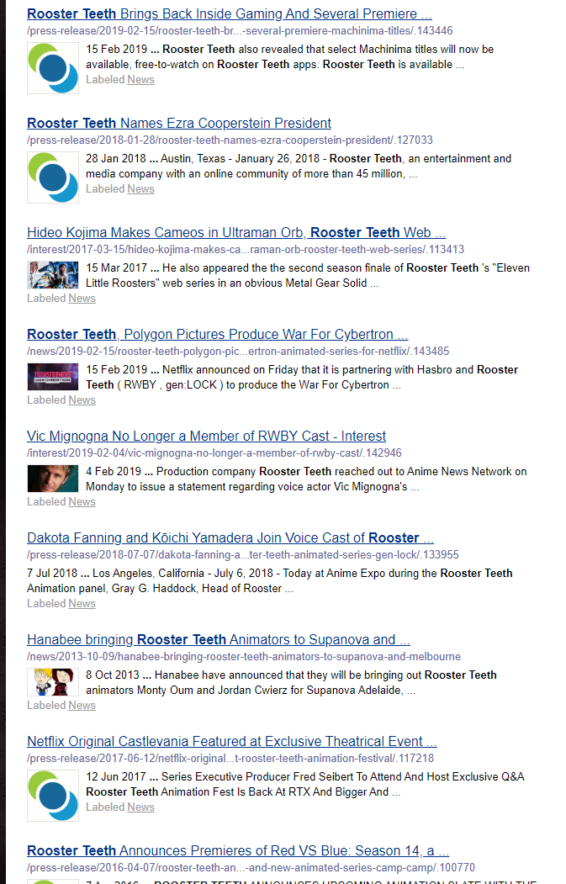The width and height of the screenshot is (566, 884).
Task: Click the News label under the Hanabee result
Action: tap(82, 706)
